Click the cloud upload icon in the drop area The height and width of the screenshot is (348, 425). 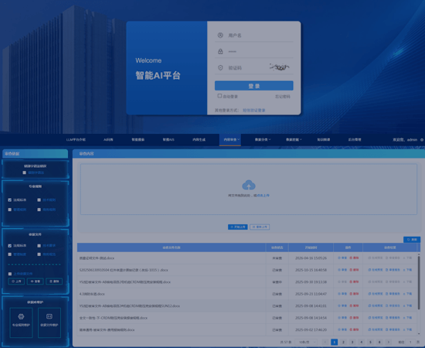pyautogui.click(x=249, y=185)
